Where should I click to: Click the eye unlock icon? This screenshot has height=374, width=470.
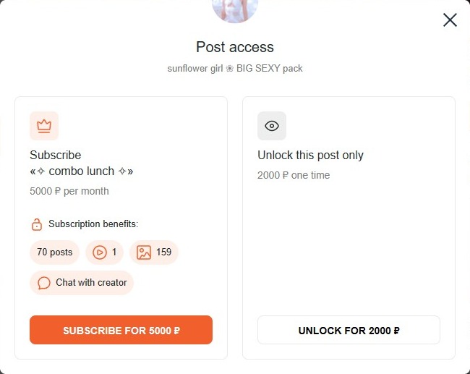[x=272, y=126]
